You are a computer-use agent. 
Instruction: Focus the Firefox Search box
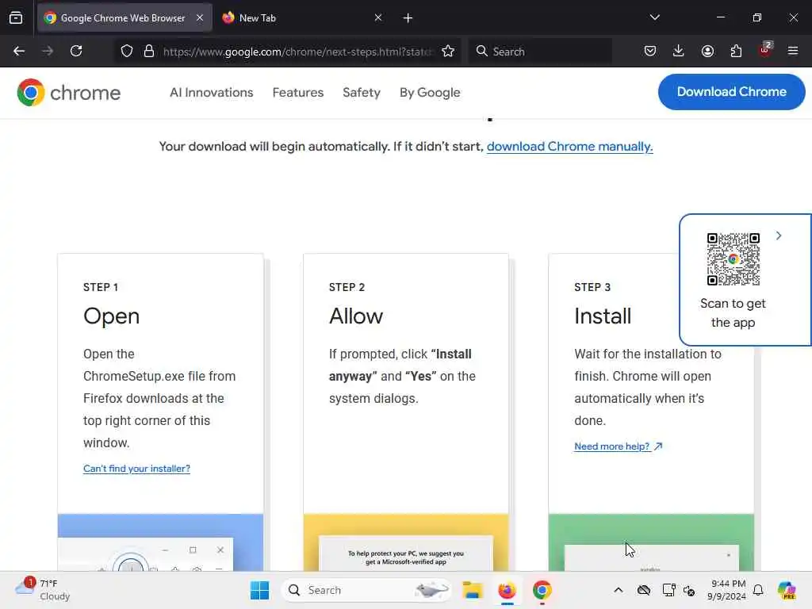click(x=540, y=52)
